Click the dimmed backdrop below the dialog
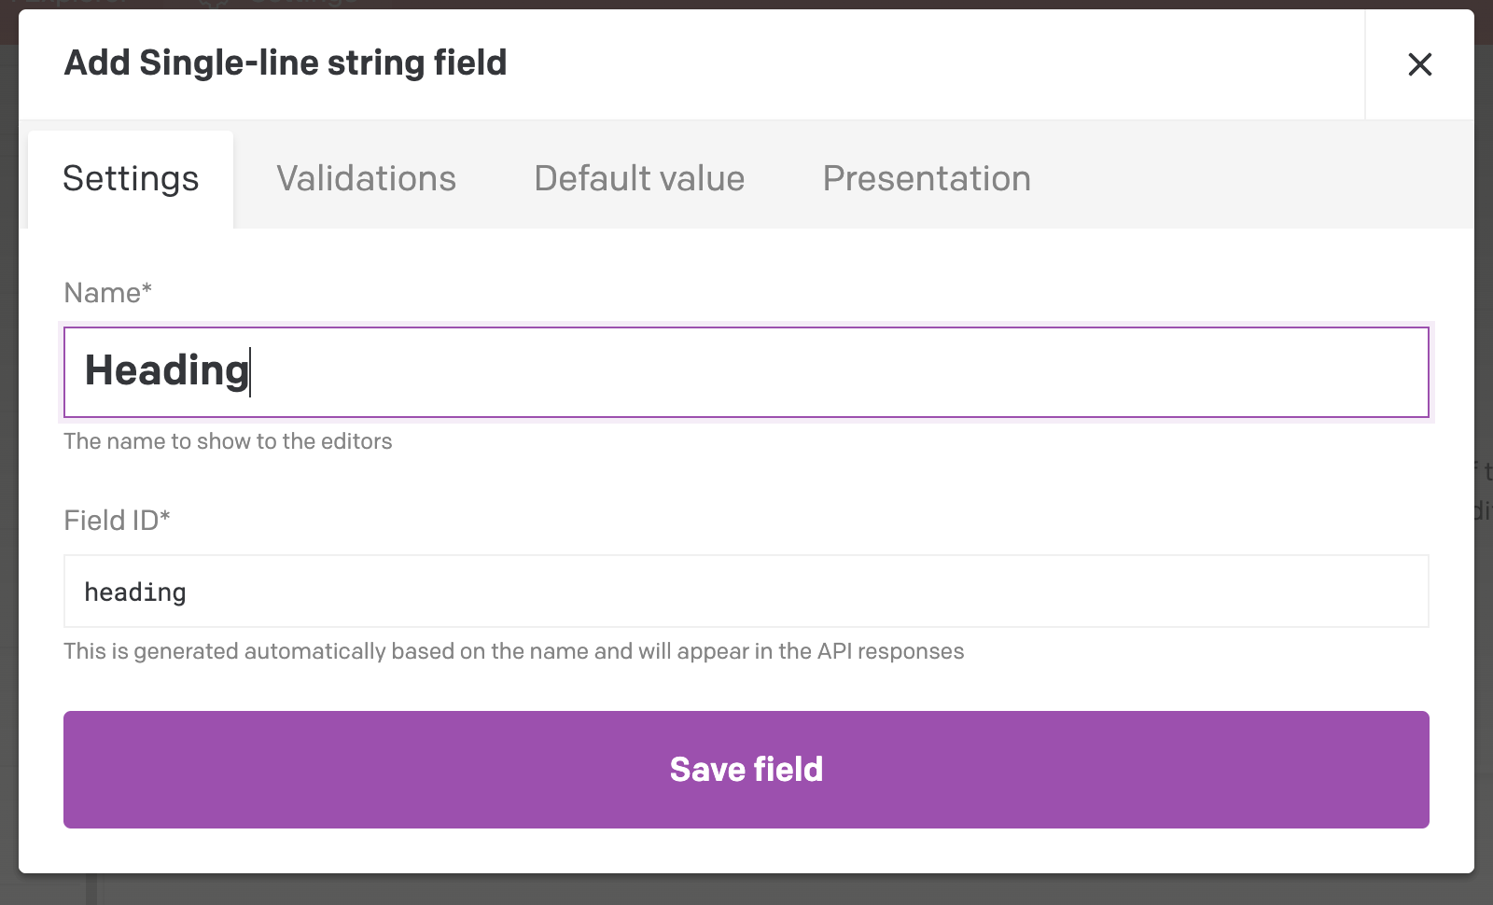1493x905 pixels. click(746, 890)
